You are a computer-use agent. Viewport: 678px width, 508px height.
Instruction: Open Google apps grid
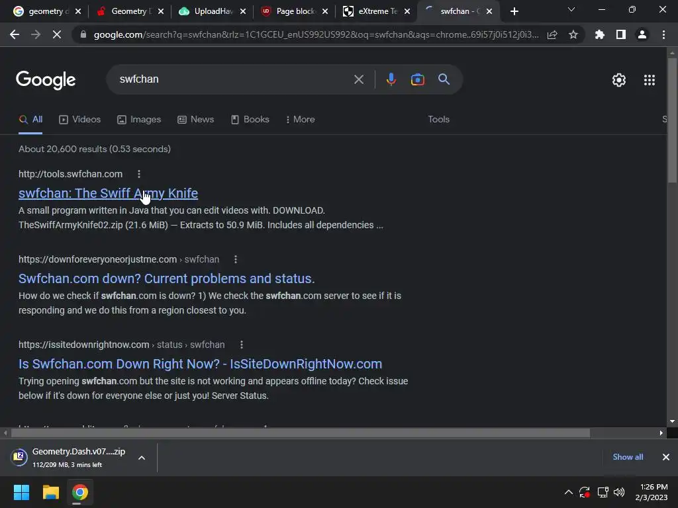pos(650,80)
